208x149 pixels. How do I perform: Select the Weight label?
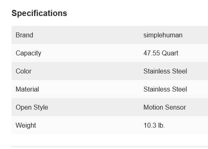click(26, 125)
